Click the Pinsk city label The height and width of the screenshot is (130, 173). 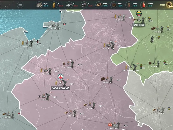coord(154,66)
